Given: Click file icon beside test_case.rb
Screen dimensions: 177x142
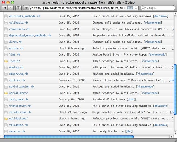Looking at the screenshot, I should (x=6, y=99).
